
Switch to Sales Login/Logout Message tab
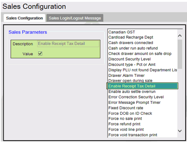75,18
